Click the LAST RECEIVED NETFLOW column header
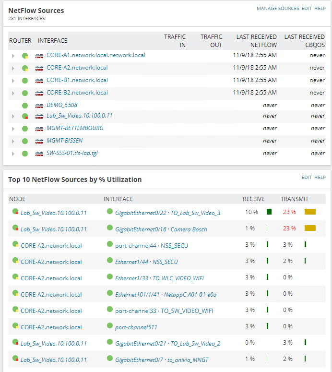The width and height of the screenshot is (332, 372). 256,41
